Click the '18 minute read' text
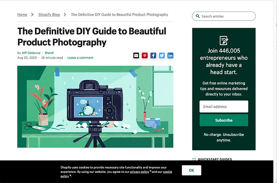 pyautogui.click(x=52, y=58)
